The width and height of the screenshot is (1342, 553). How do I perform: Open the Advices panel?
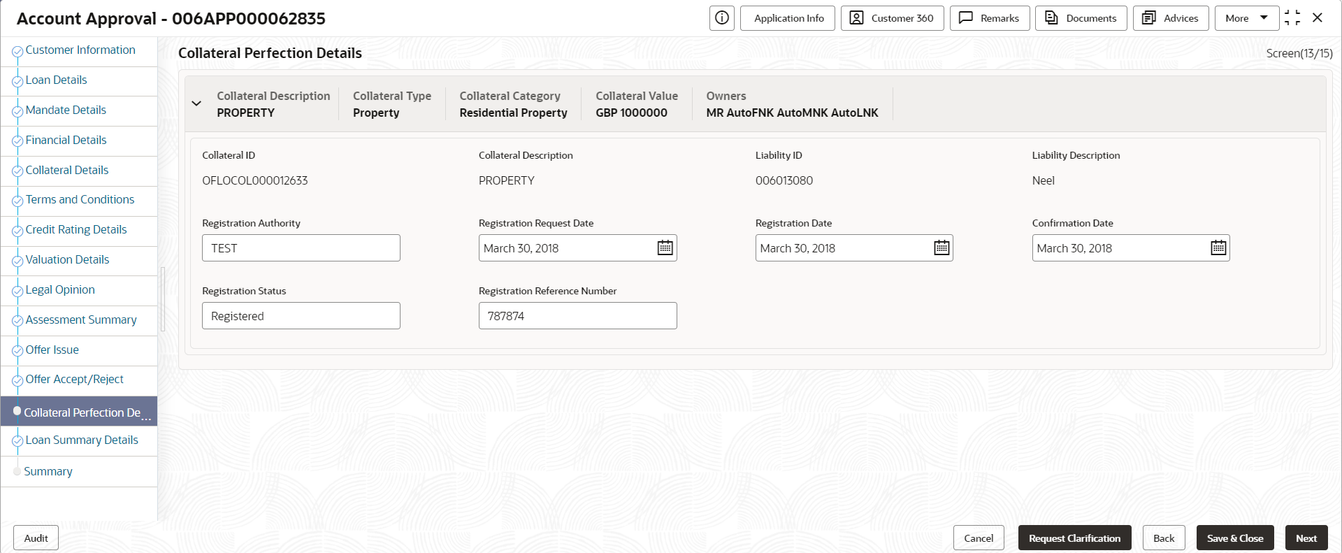(1170, 18)
